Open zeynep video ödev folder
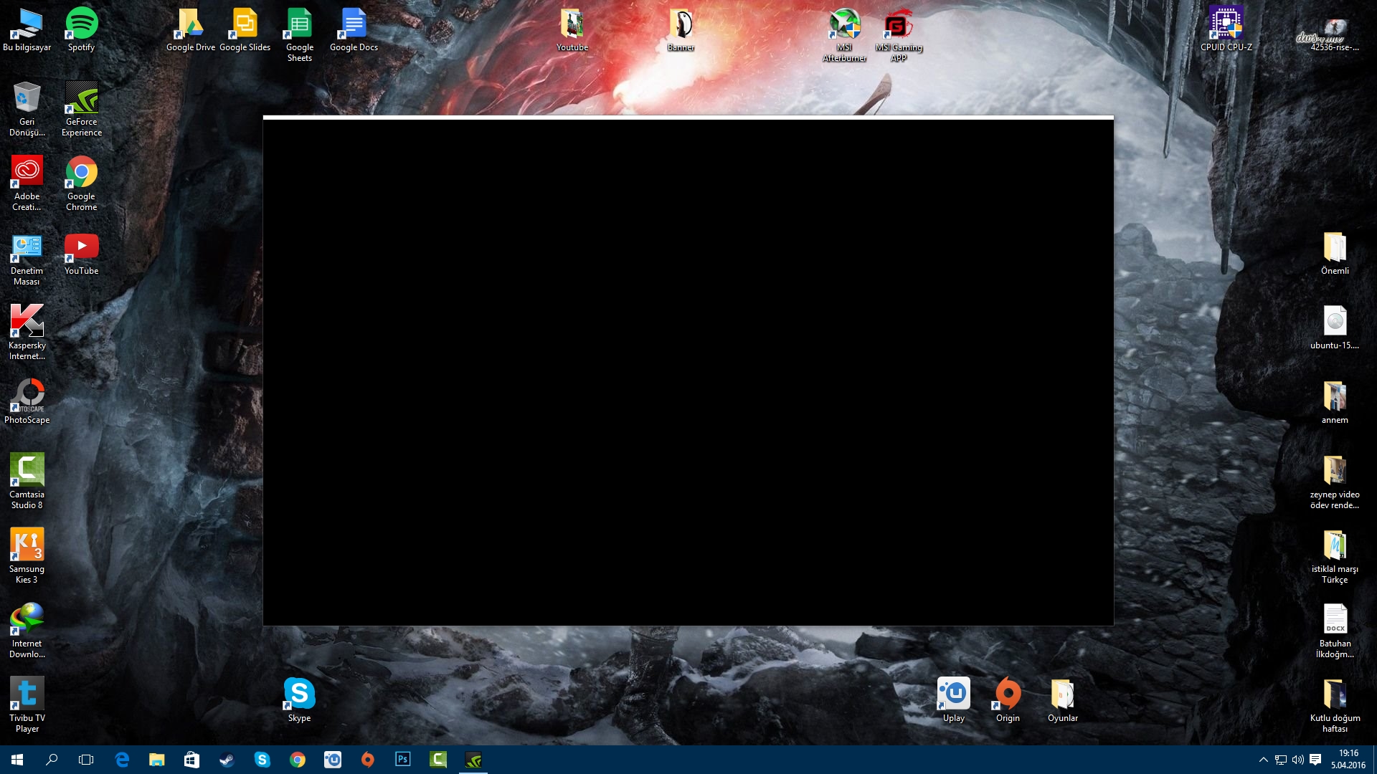Image resolution: width=1377 pixels, height=774 pixels. [1335, 482]
